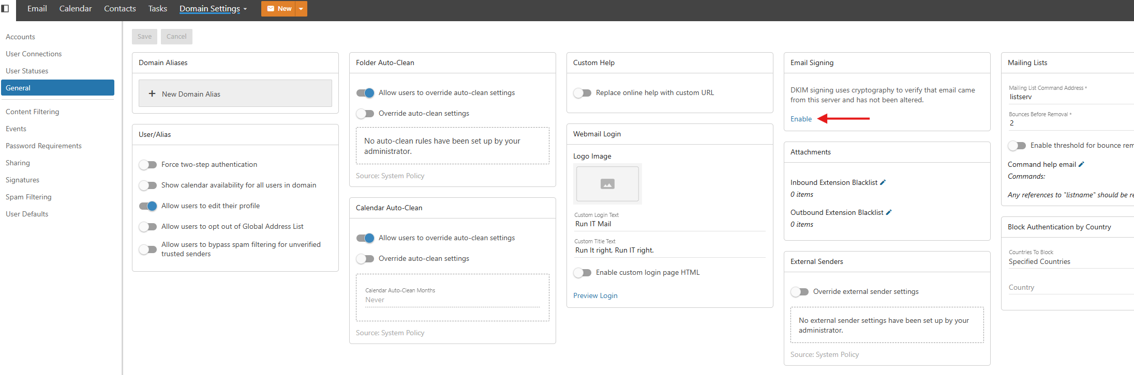Open the Calendar tab in top navigation

point(76,9)
